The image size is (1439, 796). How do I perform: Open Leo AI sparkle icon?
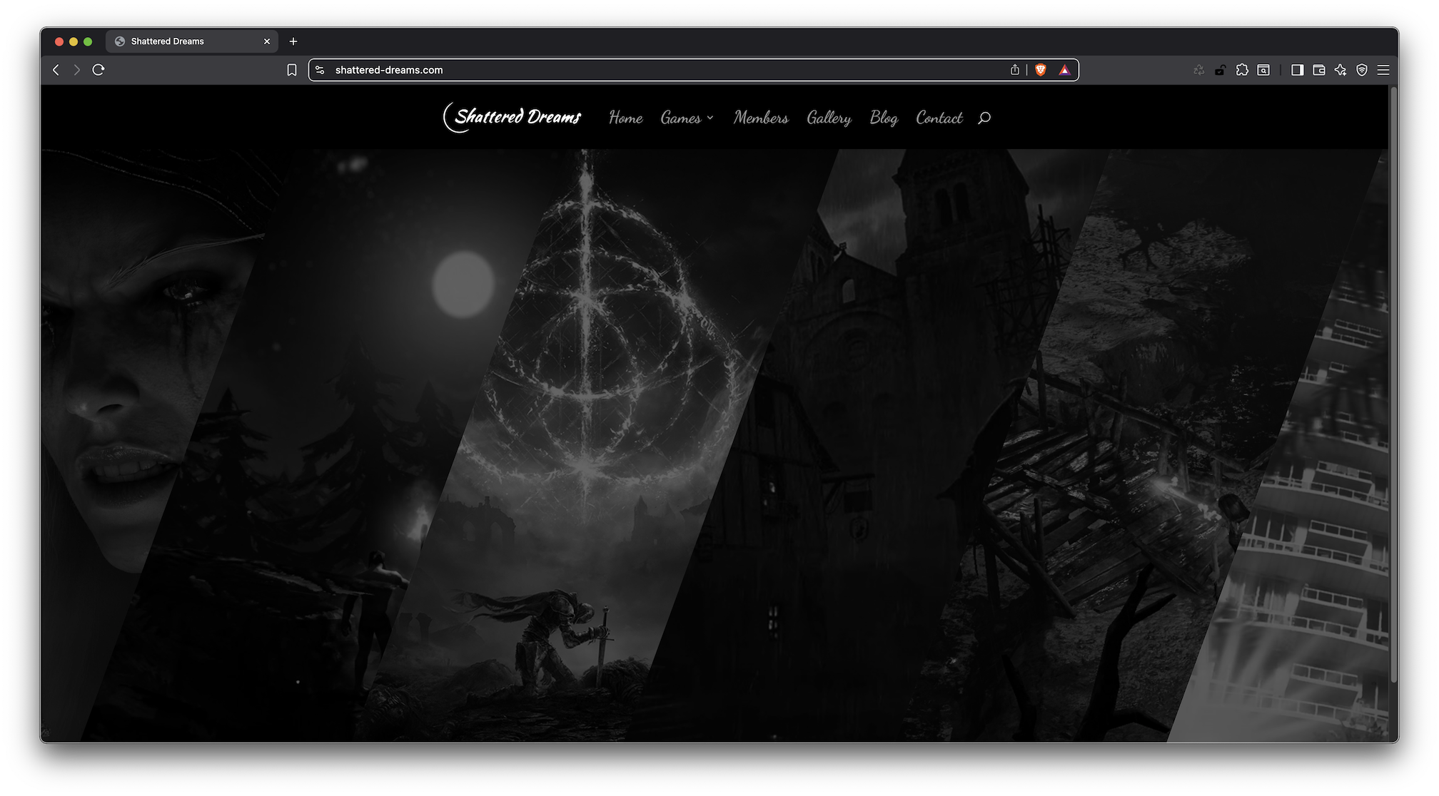point(1340,70)
